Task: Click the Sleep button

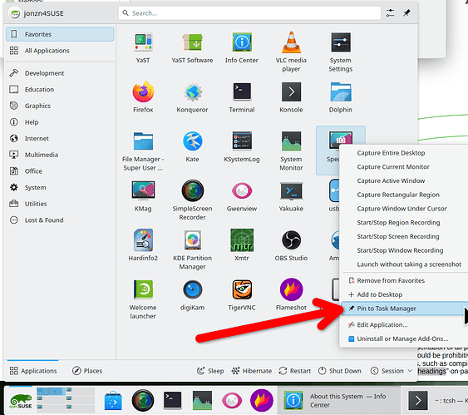Action: [210, 371]
